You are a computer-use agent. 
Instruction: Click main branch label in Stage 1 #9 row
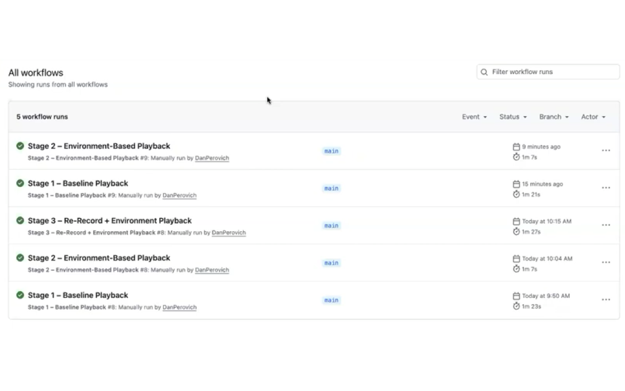(331, 189)
